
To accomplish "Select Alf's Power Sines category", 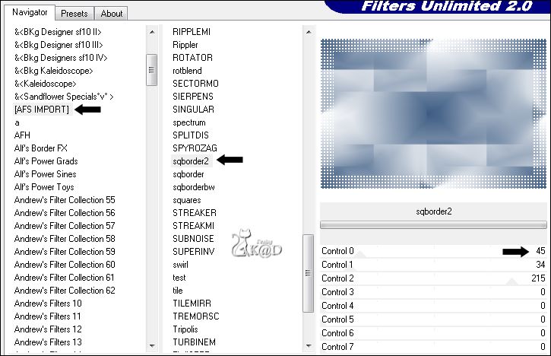I will [x=46, y=174].
